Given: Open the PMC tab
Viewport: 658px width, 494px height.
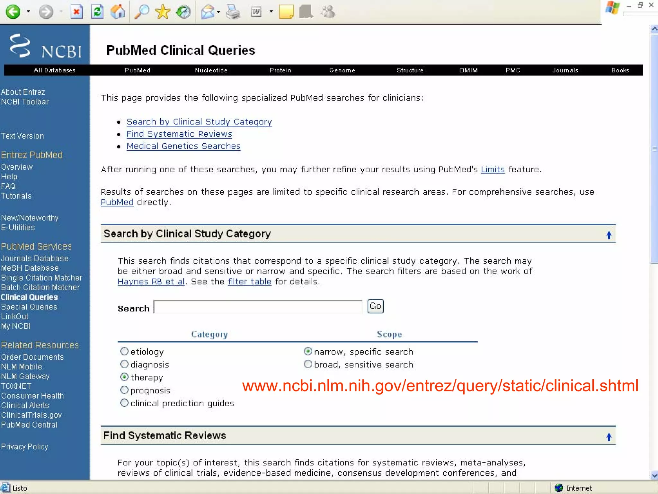Looking at the screenshot, I should (x=513, y=70).
